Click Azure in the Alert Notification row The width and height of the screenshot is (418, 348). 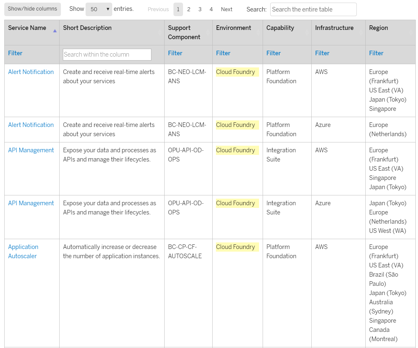(x=323, y=125)
